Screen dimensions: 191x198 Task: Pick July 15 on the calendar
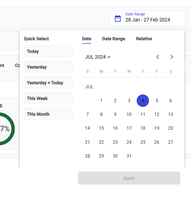(101, 128)
